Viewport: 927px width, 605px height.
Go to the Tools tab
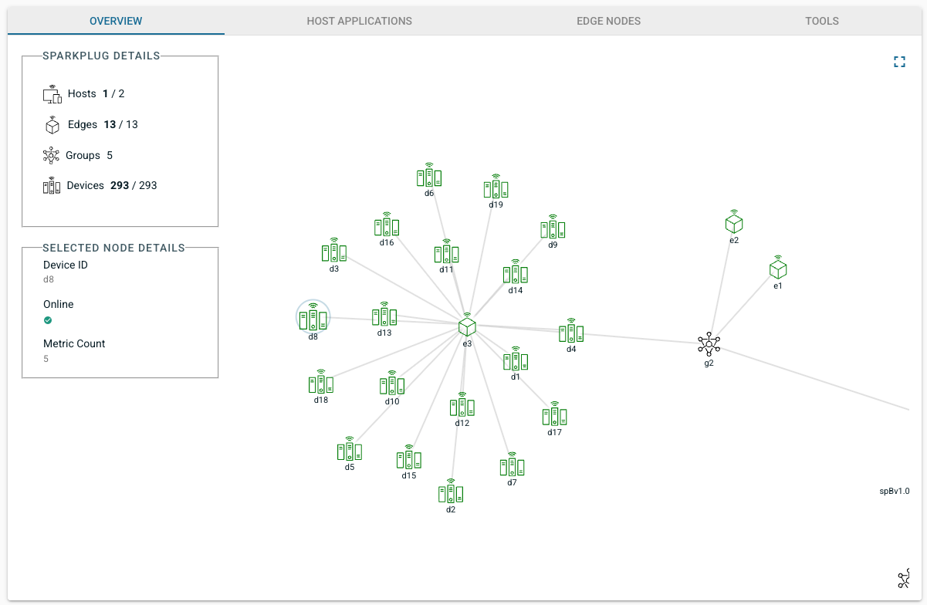[x=821, y=21]
